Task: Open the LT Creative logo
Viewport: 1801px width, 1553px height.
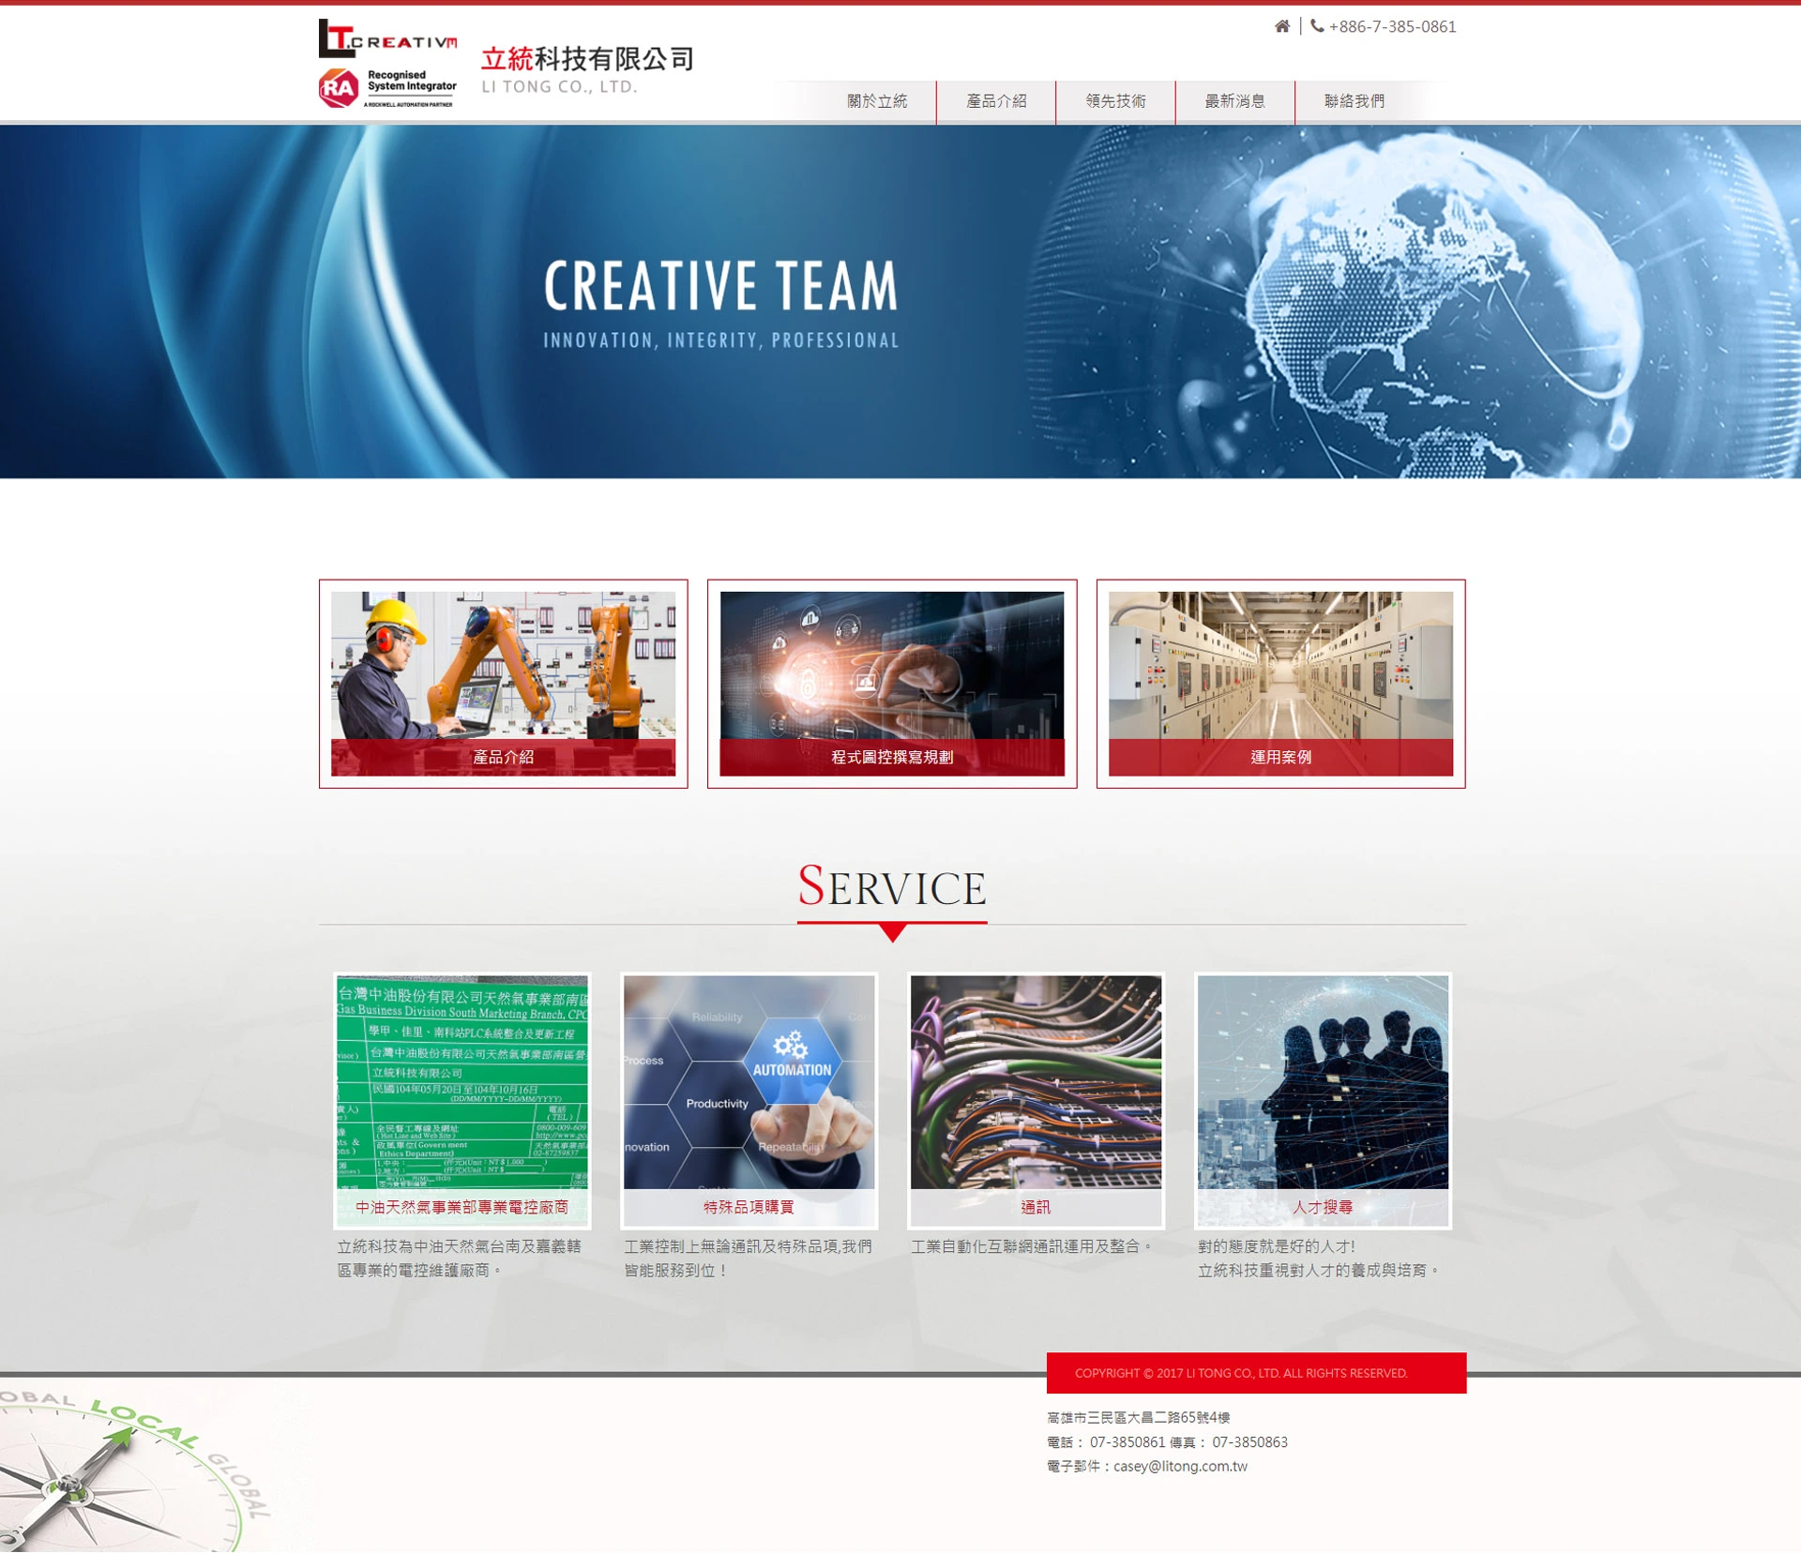Action: 387,38
